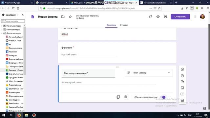The image size is (210, 118).
Task: Open the Google account avatar
Action: tap(202, 17)
